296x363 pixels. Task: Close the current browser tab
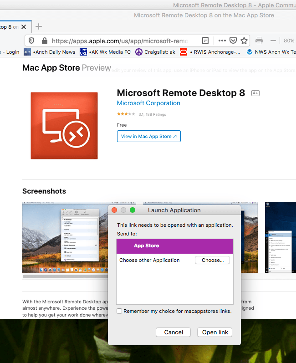[24, 27]
